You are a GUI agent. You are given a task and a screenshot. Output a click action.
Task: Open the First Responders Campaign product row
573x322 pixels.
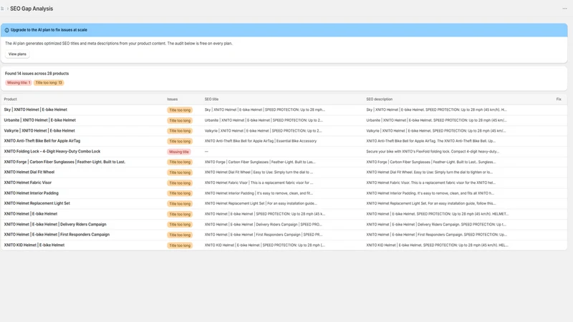click(284, 235)
